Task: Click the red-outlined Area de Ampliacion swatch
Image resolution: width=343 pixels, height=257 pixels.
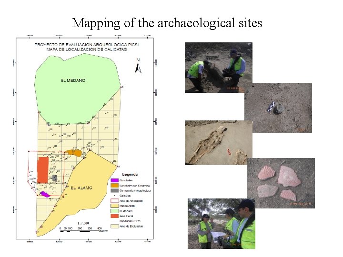Action: pos(115,201)
